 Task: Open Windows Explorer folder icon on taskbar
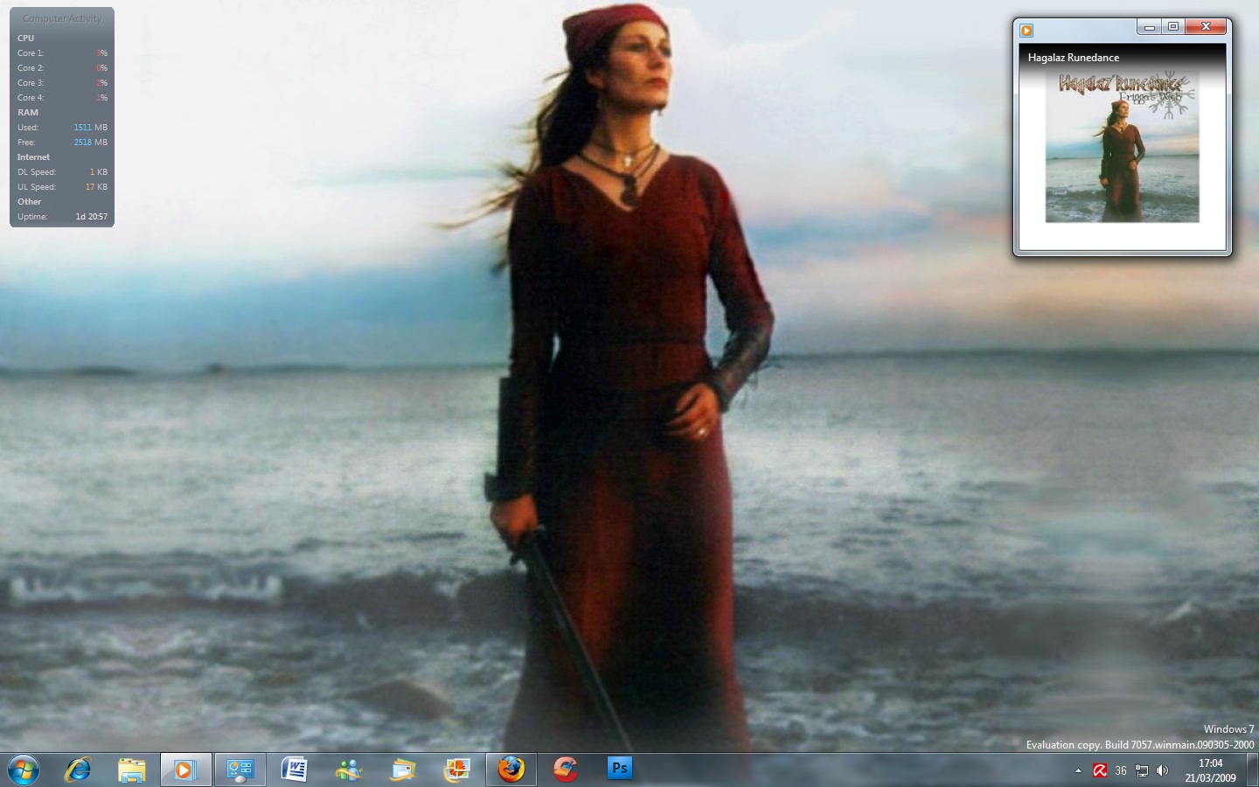point(132,770)
